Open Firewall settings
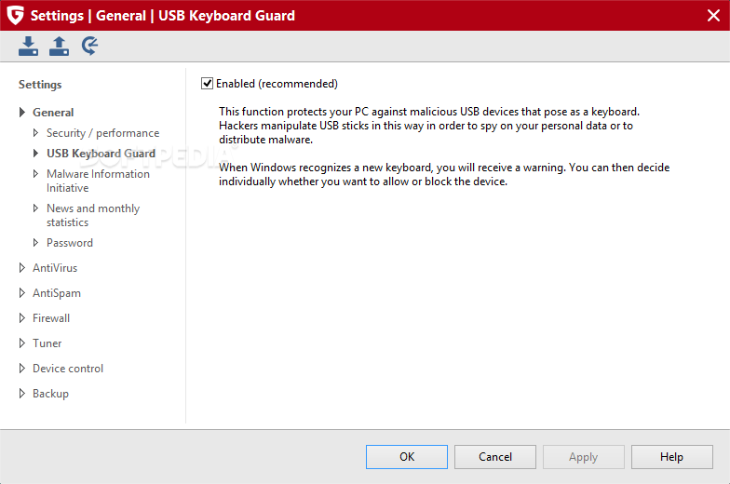 (x=51, y=318)
